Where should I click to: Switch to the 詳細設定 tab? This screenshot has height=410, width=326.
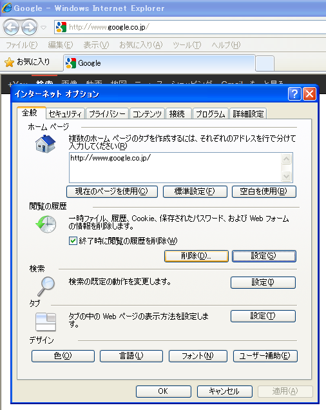tap(248, 113)
